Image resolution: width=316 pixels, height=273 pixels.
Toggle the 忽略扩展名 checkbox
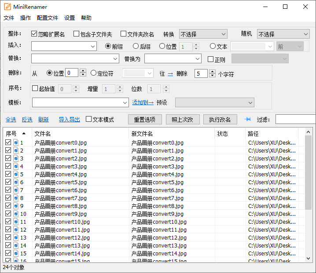click(x=34, y=34)
